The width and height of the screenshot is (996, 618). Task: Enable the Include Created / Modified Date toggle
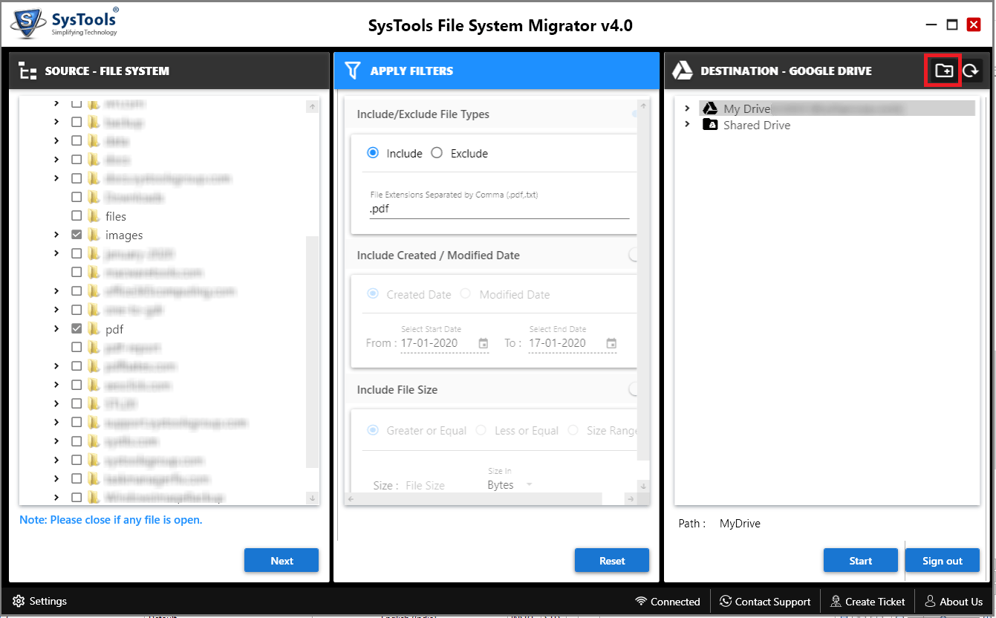tap(634, 255)
